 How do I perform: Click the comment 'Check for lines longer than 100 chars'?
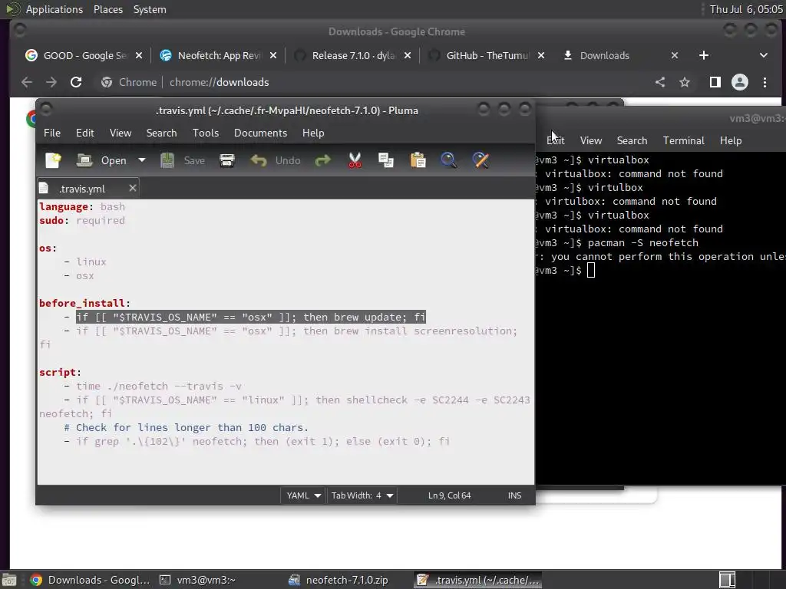coord(186,428)
